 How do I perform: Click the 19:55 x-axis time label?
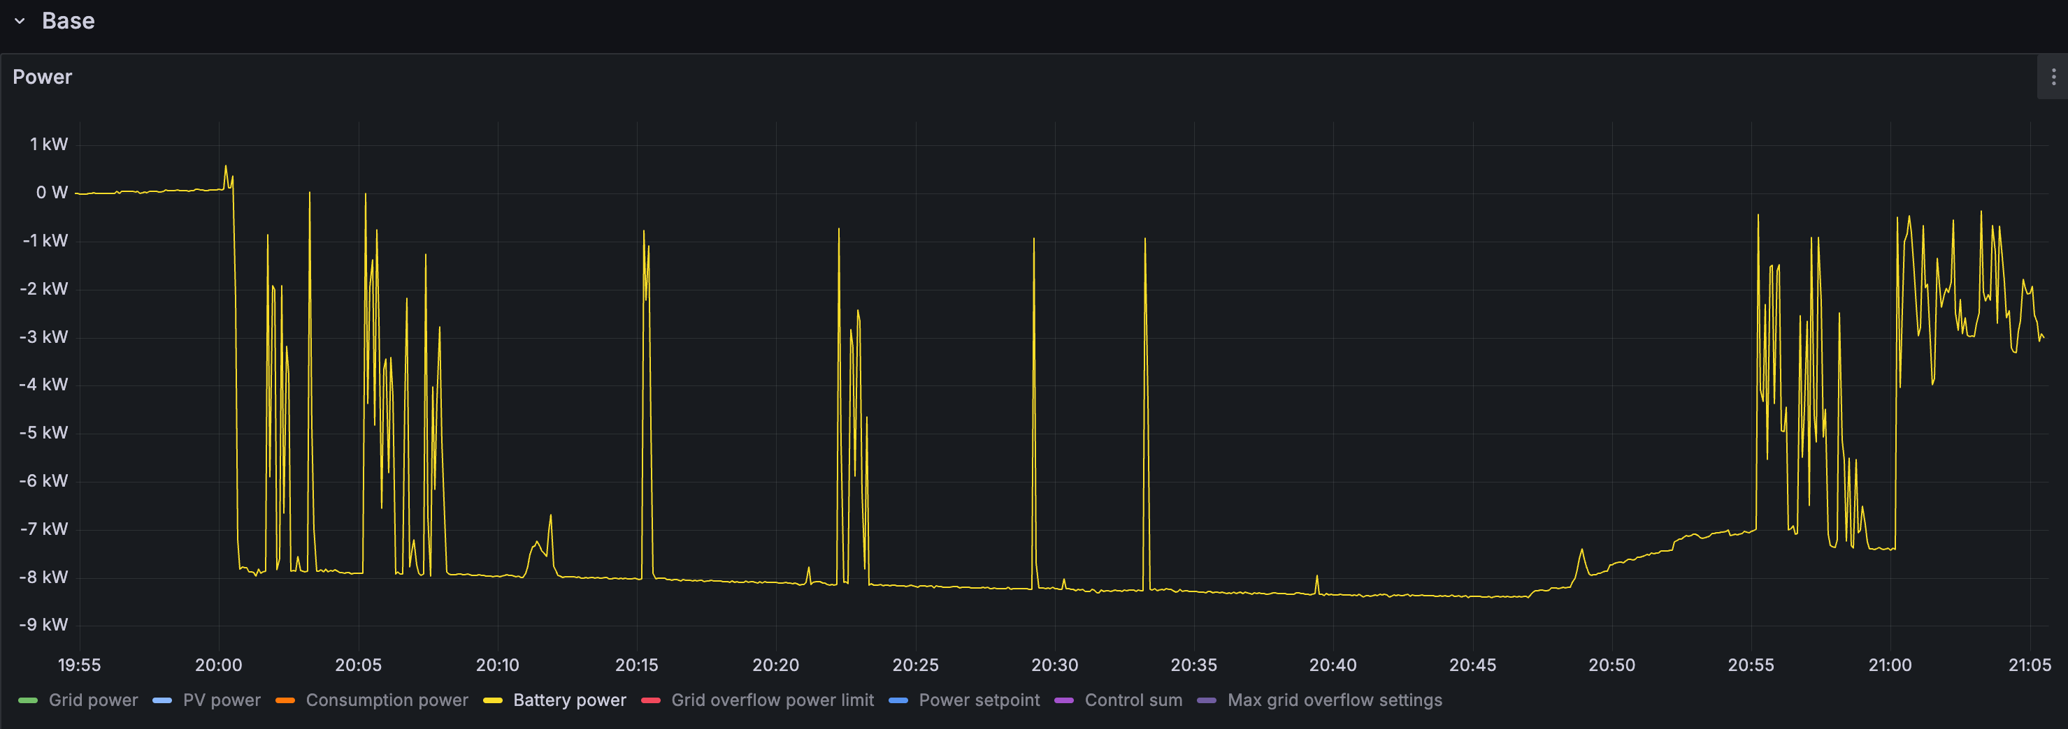point(80,665)
